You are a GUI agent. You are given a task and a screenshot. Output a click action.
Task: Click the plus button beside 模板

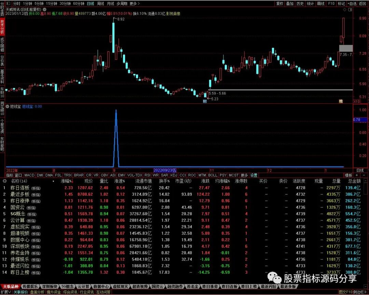pos(357,175)
